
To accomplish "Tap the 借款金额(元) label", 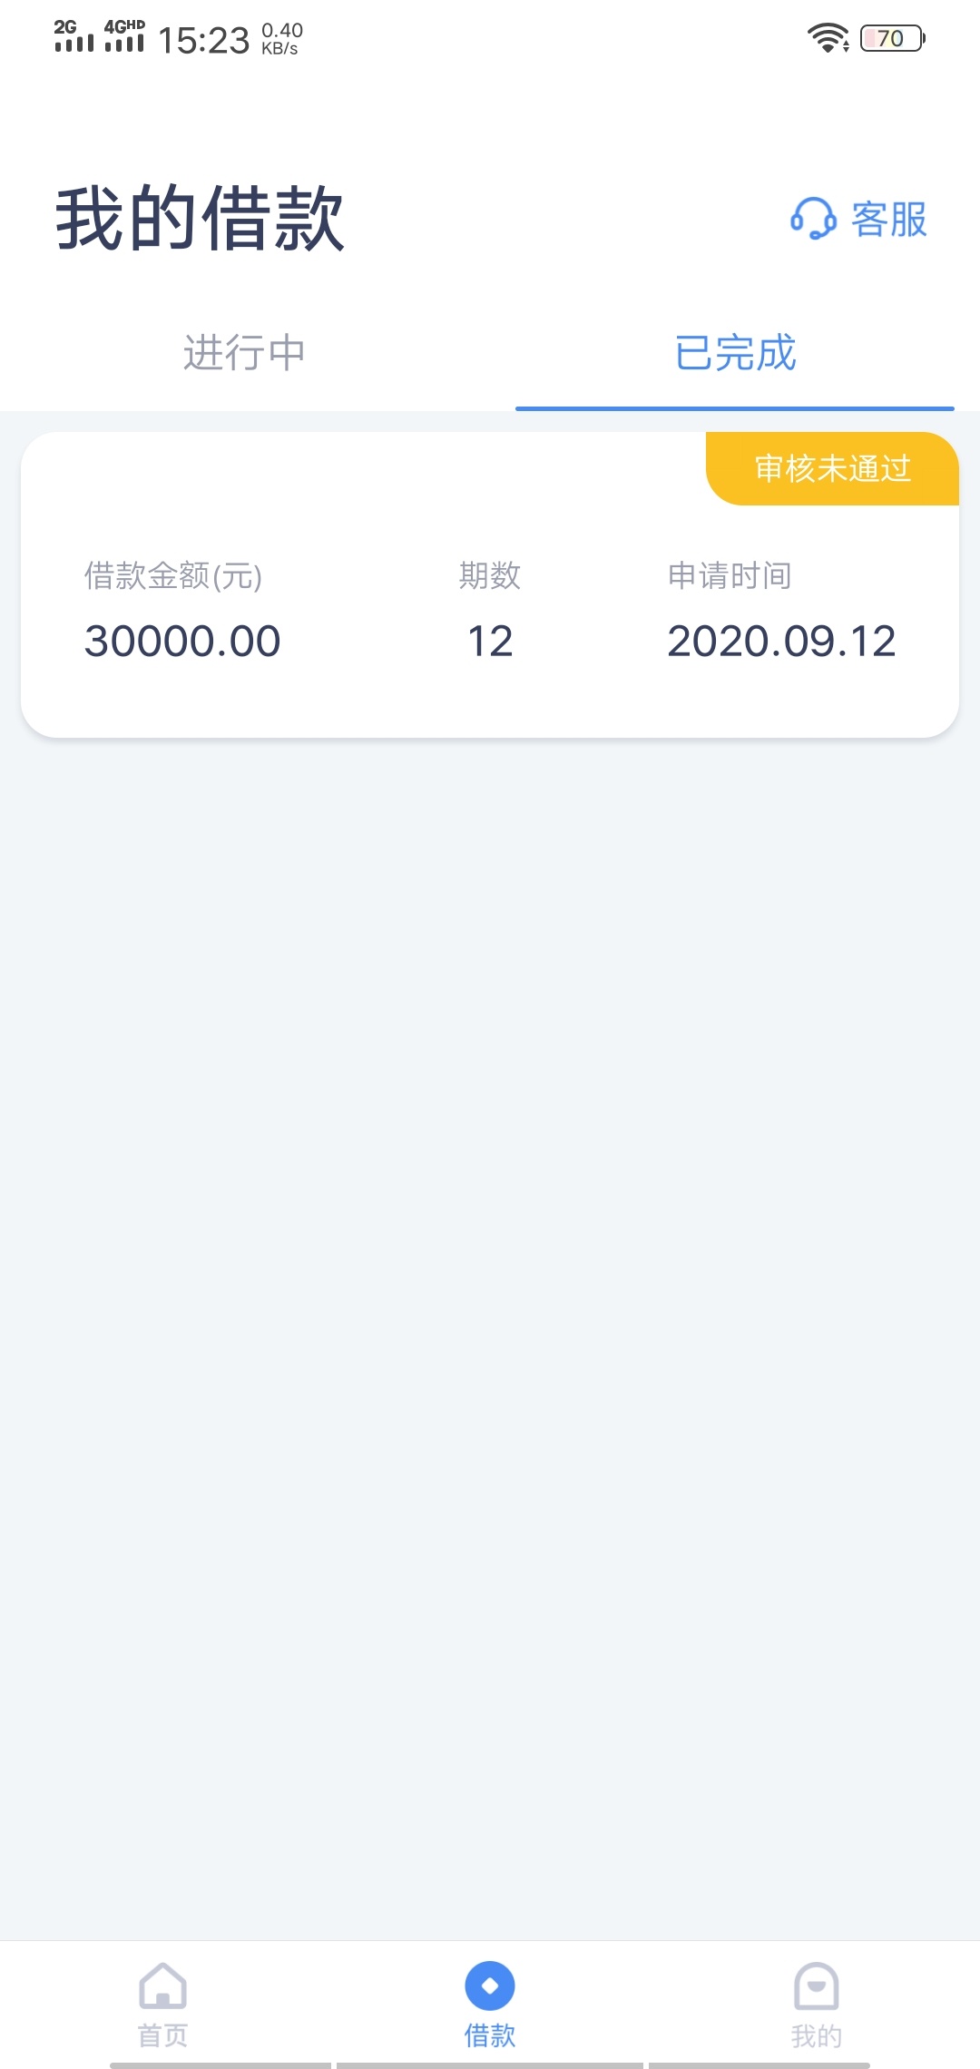I will [x=173, y=575].
